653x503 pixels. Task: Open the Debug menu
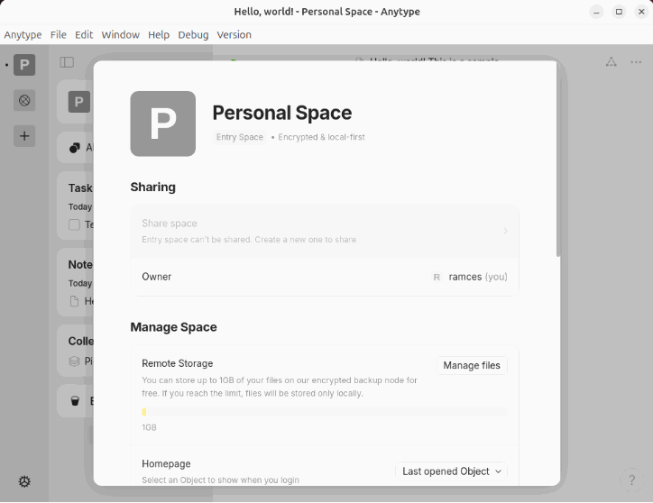(193, 34)
